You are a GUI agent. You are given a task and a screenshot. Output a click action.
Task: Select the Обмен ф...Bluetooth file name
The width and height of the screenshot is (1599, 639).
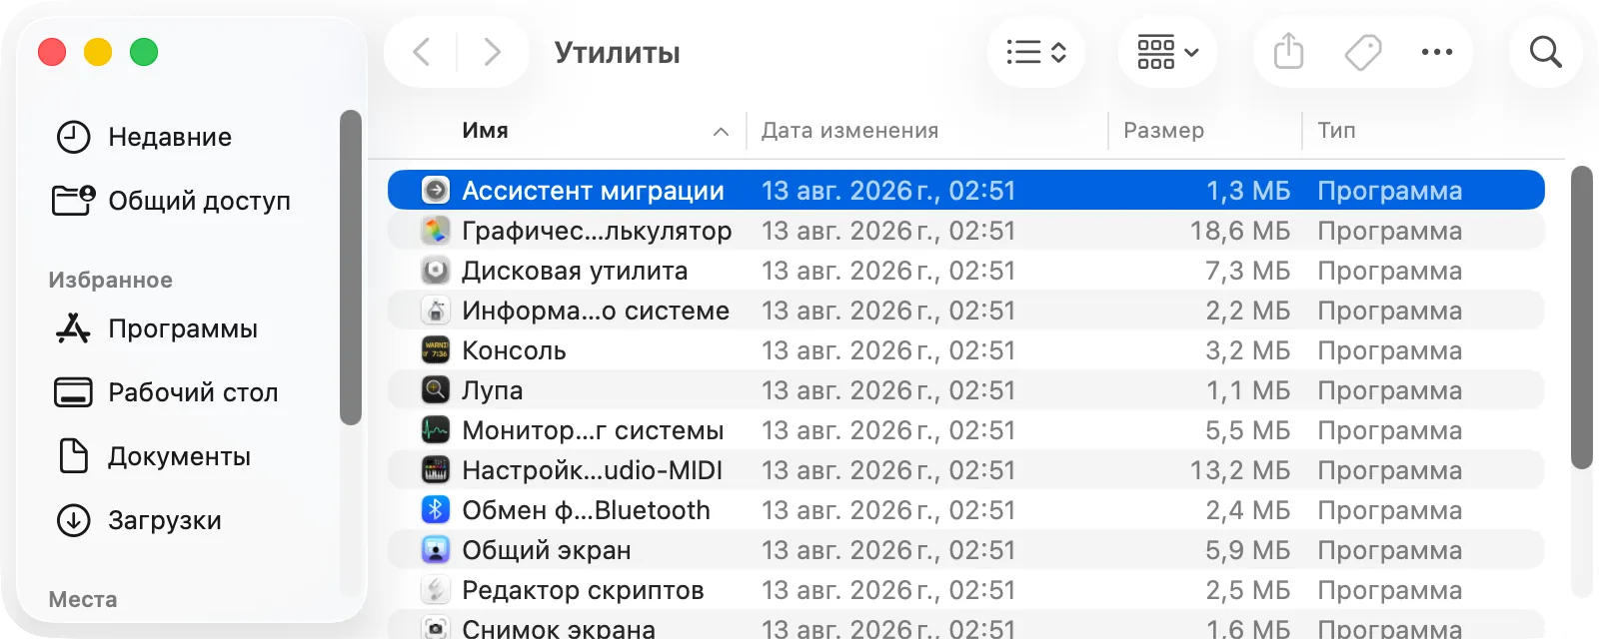coord(586,509)
